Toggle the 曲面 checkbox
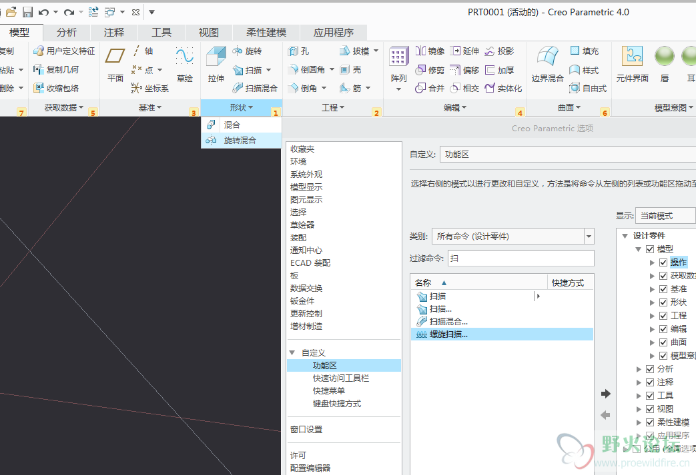 (663, 342)
